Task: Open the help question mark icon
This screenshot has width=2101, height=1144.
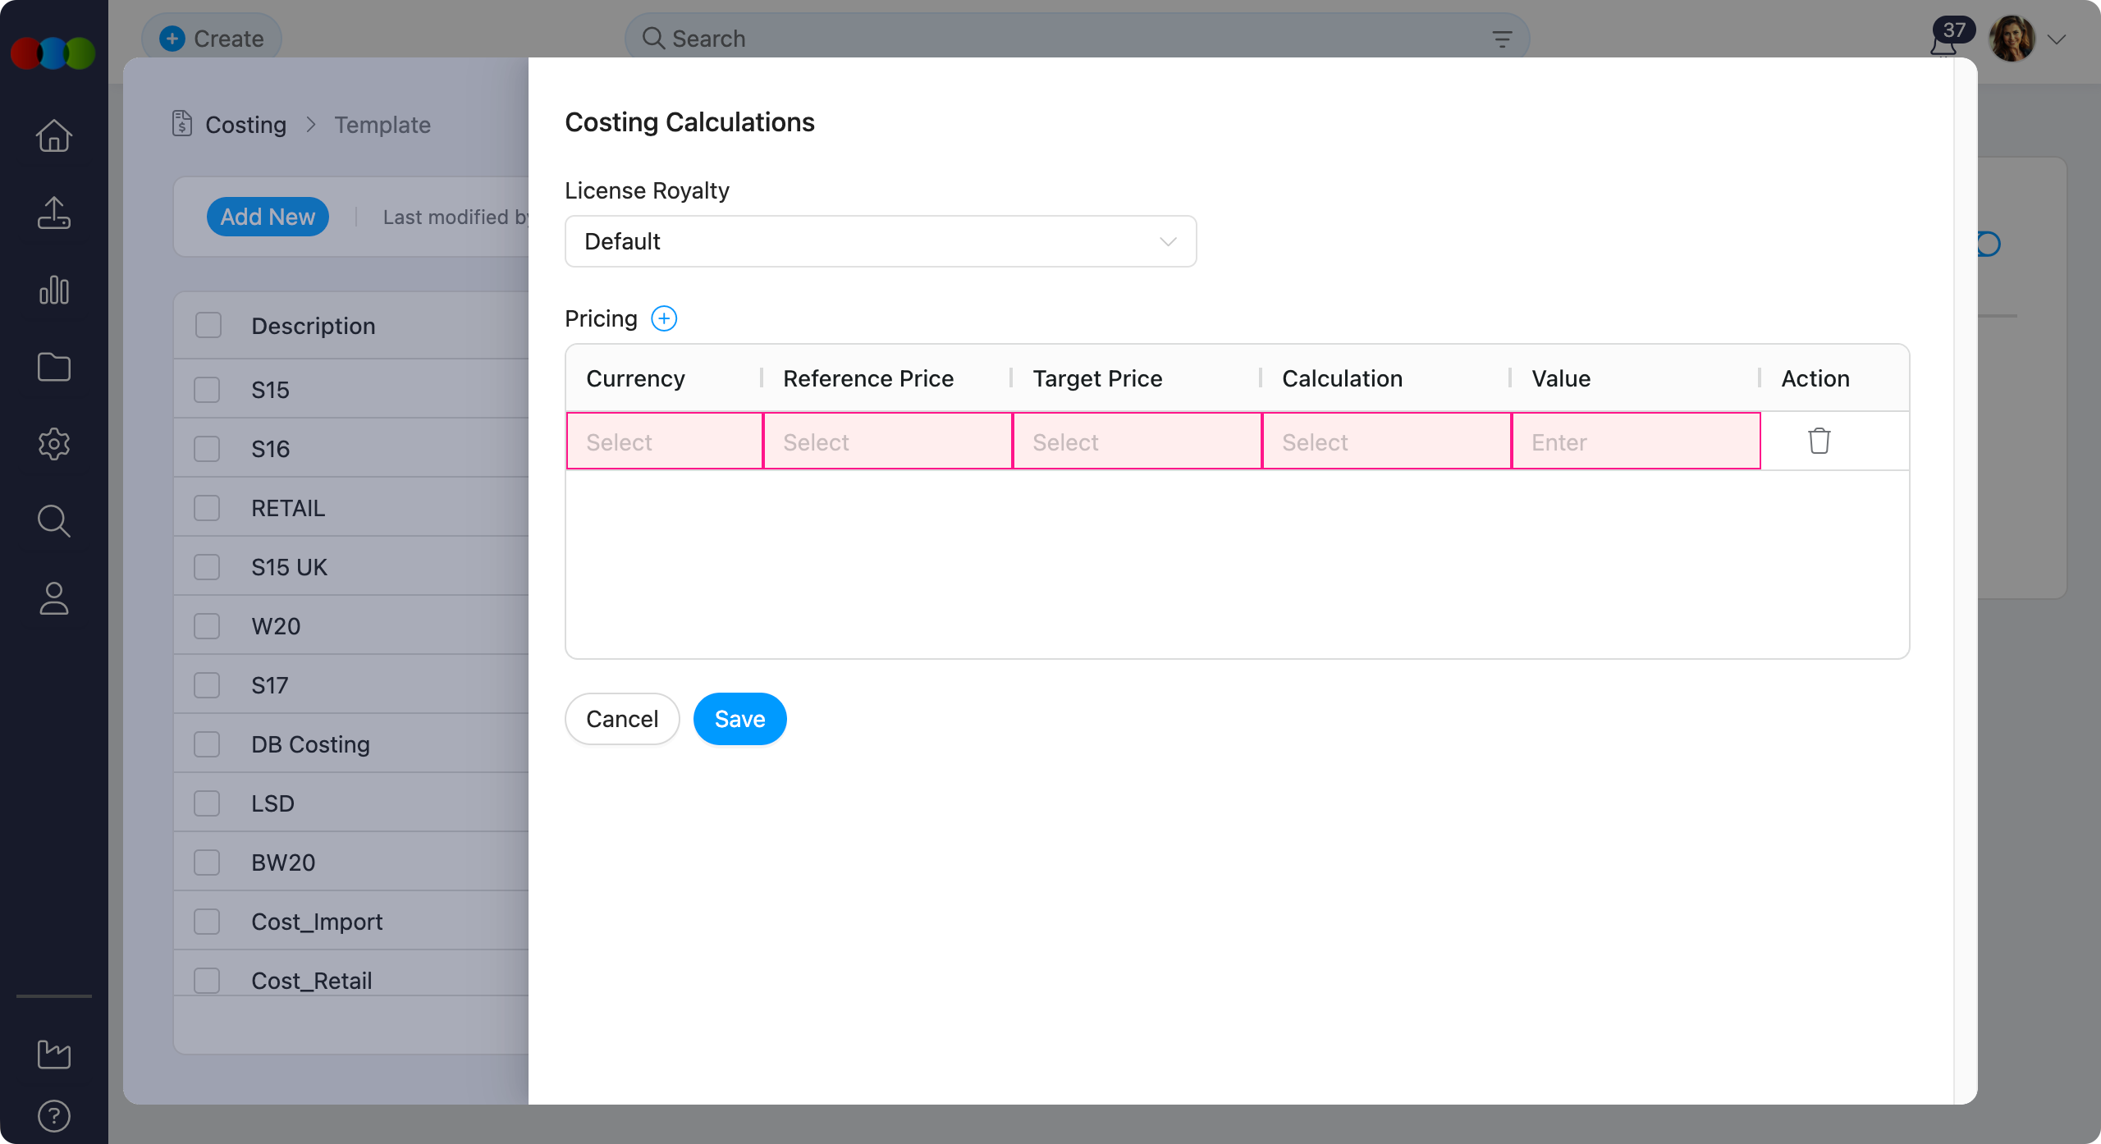Action: pyautogui.click(x=54, y=1116)
